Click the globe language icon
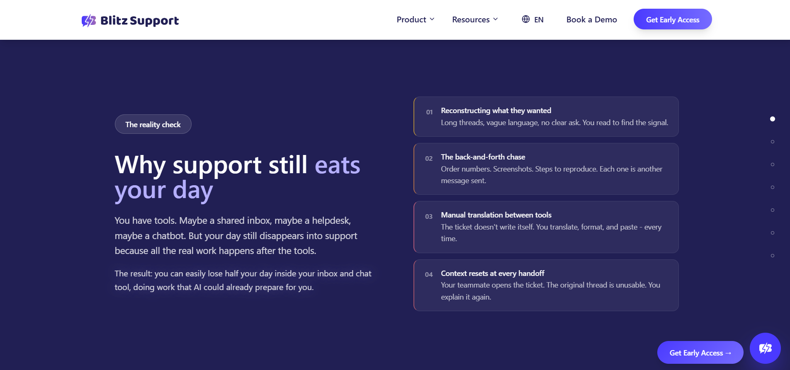Screen dimensions: 790x370 click(x=526, y=19)
